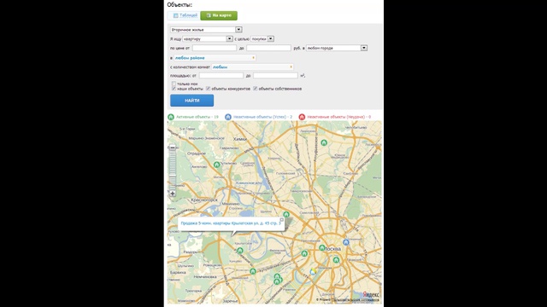Close the map popup balloon

pyautogui.click(x=281, y=220)
